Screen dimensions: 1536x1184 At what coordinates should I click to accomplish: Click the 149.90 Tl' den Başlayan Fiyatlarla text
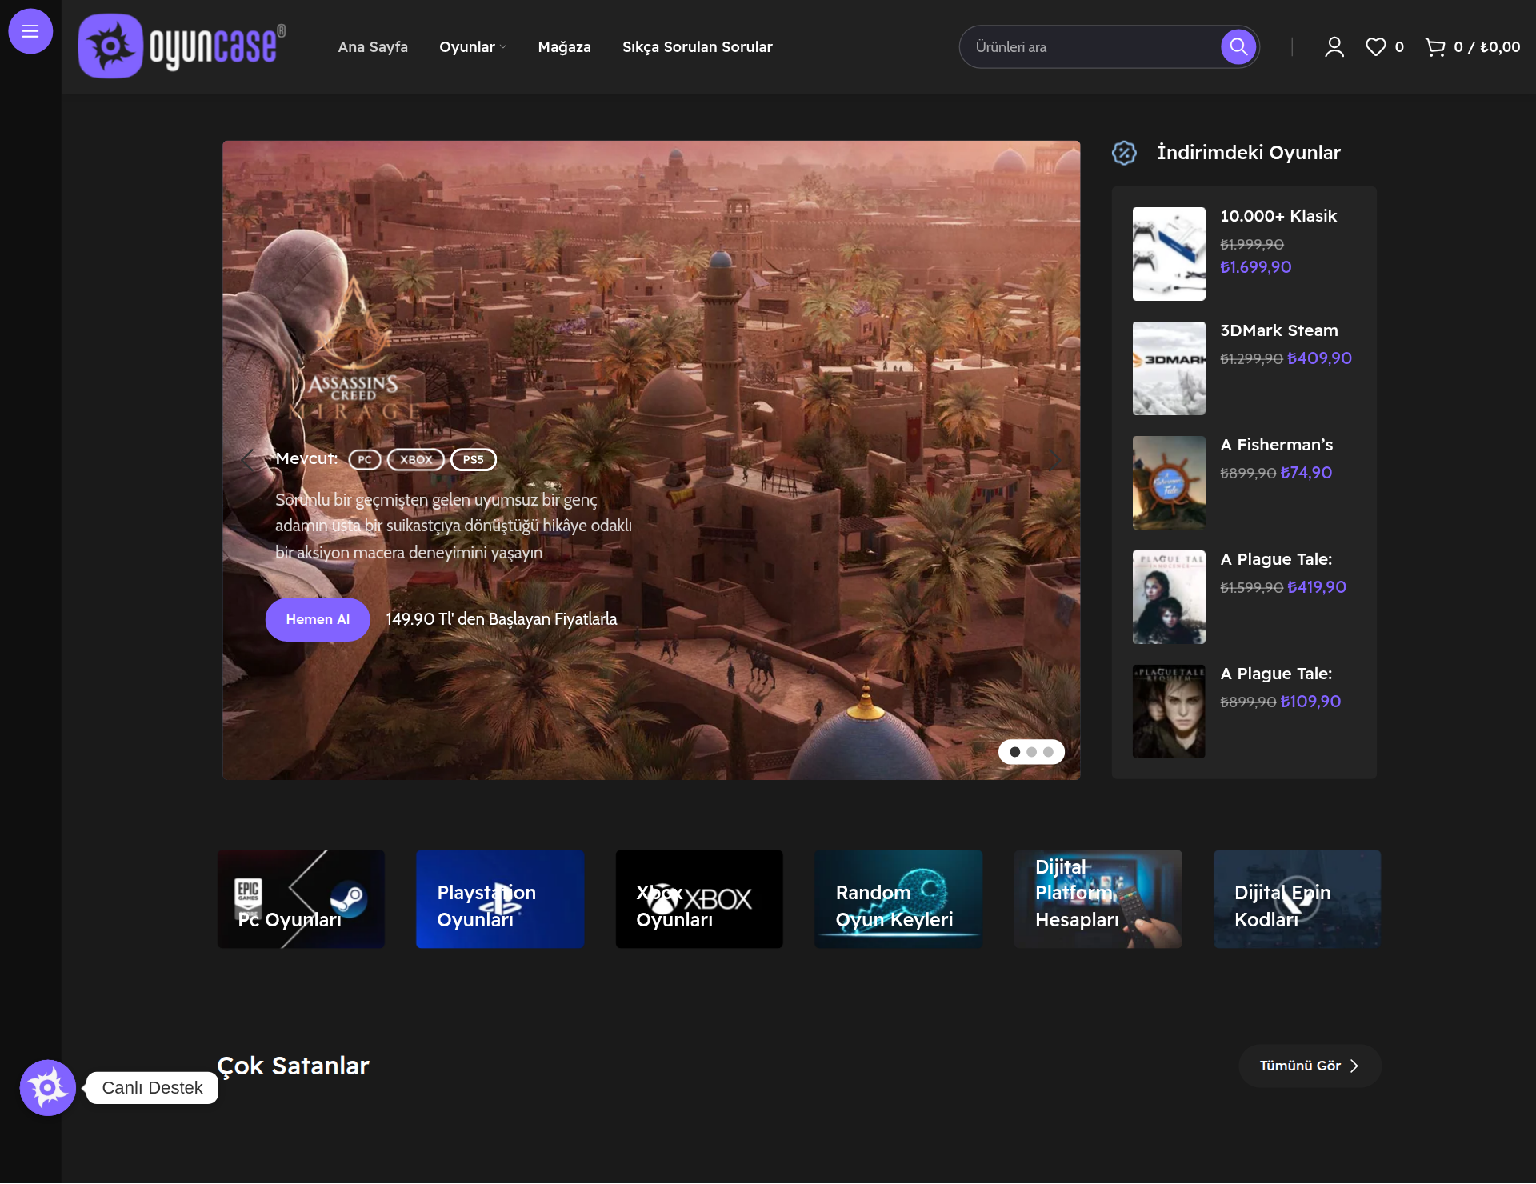click(502, 619)
